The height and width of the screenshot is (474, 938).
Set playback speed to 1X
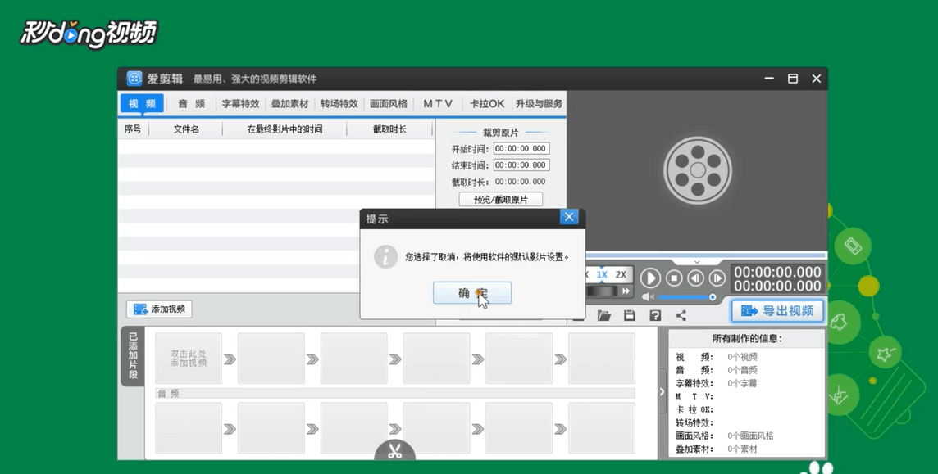[x=602, y=274]
